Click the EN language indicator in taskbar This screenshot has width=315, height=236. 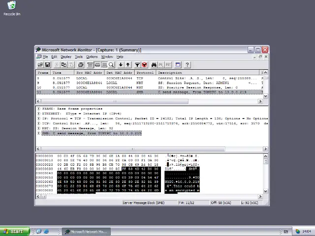(x=286, y=232)
